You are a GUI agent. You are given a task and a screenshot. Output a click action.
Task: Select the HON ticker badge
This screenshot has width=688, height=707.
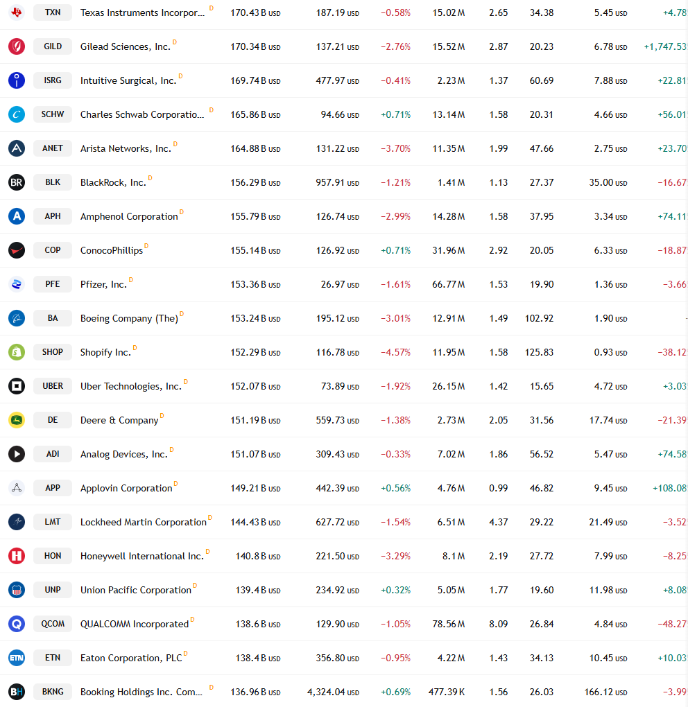53,555
